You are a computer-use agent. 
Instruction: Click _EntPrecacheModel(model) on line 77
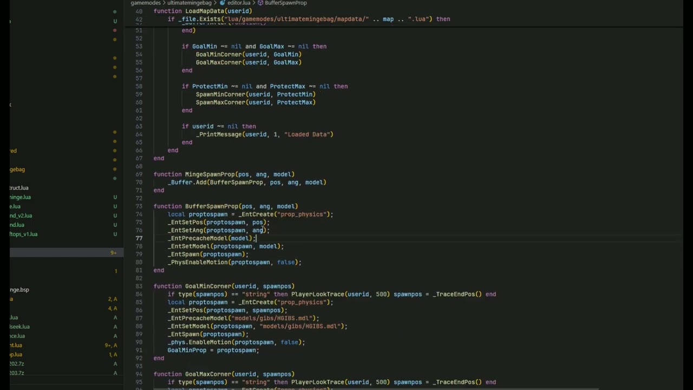pos(210,238)
